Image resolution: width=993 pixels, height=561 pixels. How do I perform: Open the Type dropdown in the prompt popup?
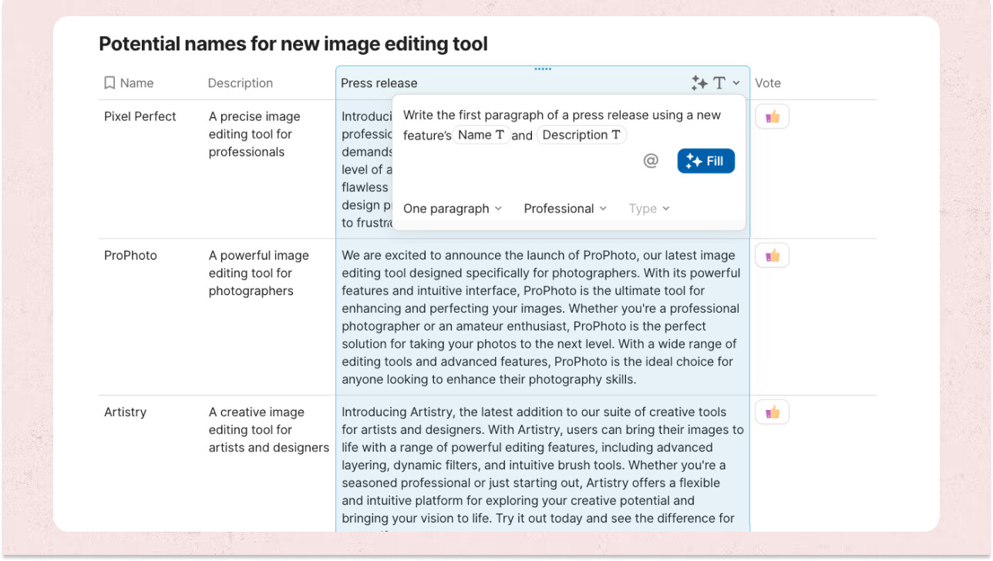tap(649, 209)
